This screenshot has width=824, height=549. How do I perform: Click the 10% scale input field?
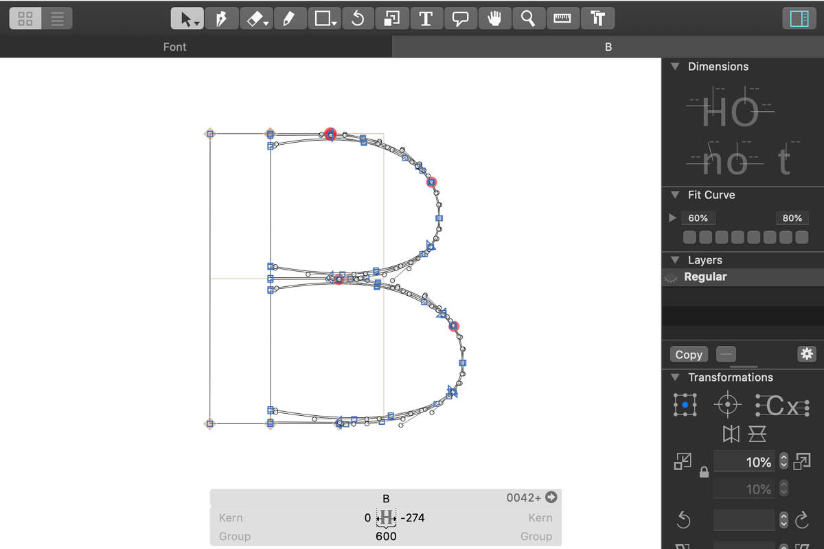[x=744, y=462]
